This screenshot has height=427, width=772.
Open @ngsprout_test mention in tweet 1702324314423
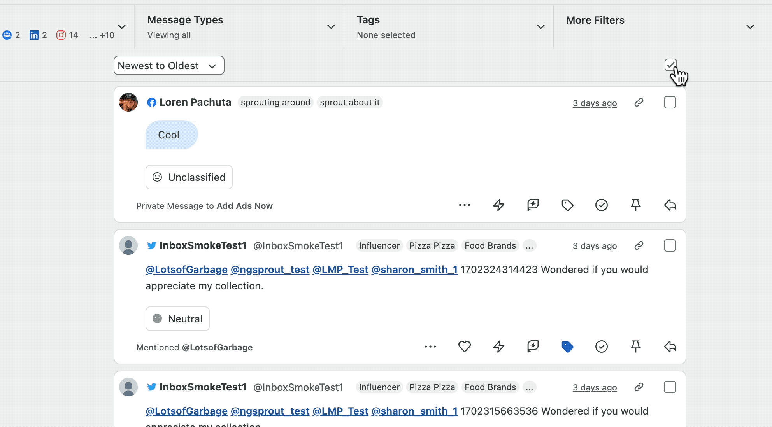(x=270, y=269)
